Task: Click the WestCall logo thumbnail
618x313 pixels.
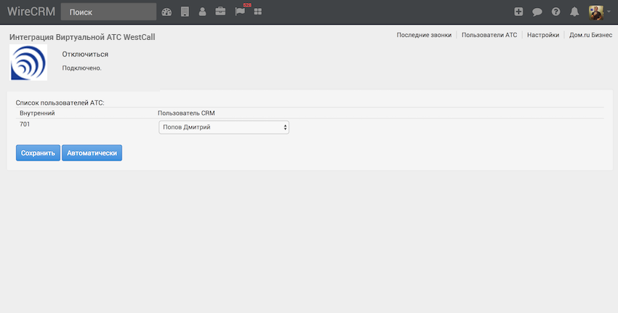Action: click(x=28, y=62)
